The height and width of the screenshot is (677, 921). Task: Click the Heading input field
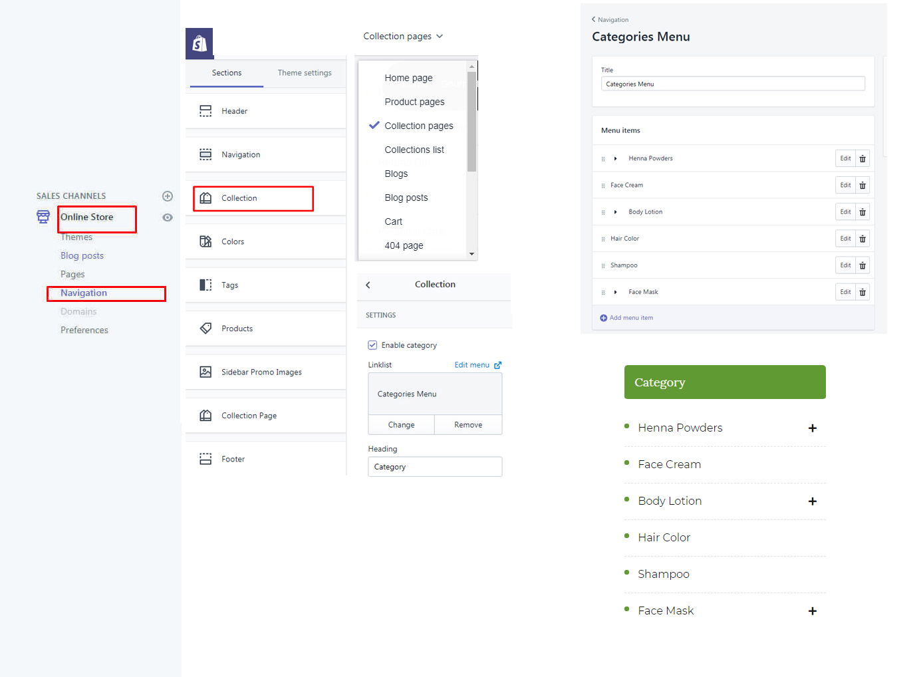(435, 467)
